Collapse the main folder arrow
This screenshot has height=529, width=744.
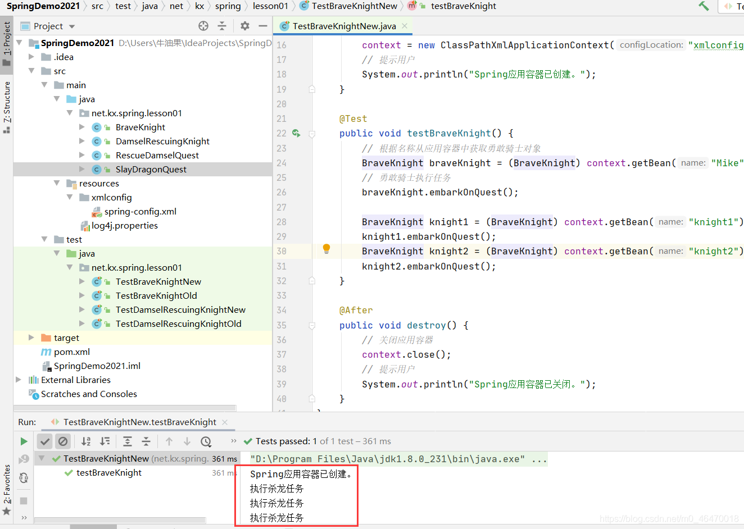click(44, 85)
